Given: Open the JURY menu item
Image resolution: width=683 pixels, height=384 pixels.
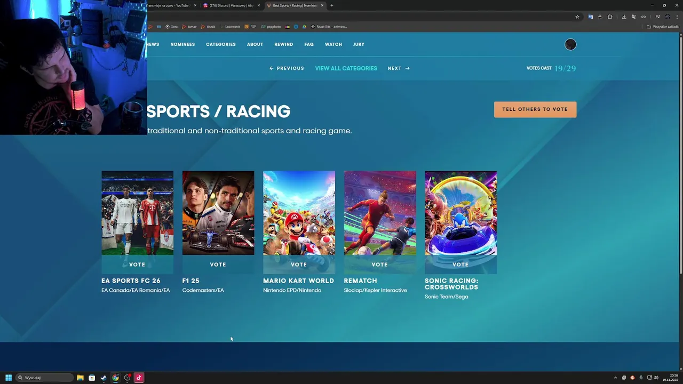Looking at the screenshot, I should pos(359,44).
